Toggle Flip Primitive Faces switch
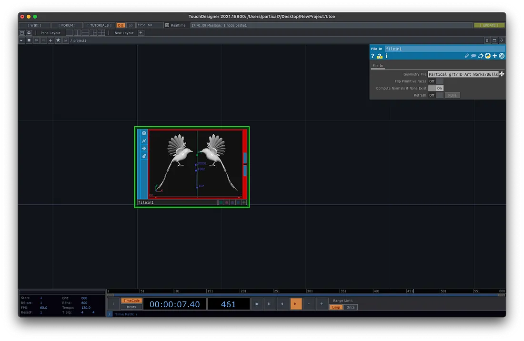Image resolution: width=524 pixels, height=341 pixels. (x=435, y=81)
